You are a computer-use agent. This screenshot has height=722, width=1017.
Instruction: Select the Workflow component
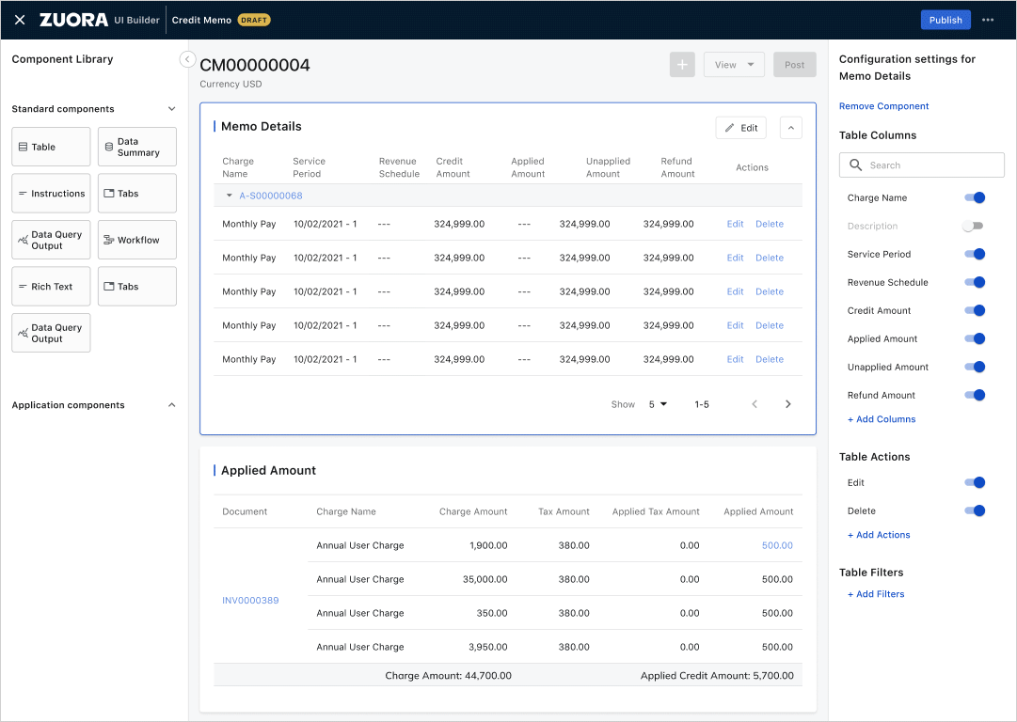tap(136, 240)
